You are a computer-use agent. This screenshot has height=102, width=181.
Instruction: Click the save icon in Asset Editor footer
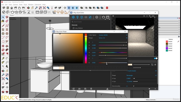click(85, 89)
